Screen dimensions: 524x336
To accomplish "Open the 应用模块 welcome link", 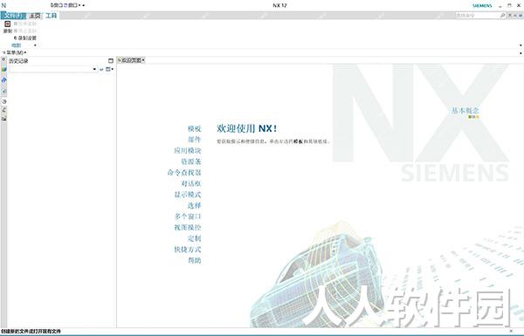I will point(188,151).
